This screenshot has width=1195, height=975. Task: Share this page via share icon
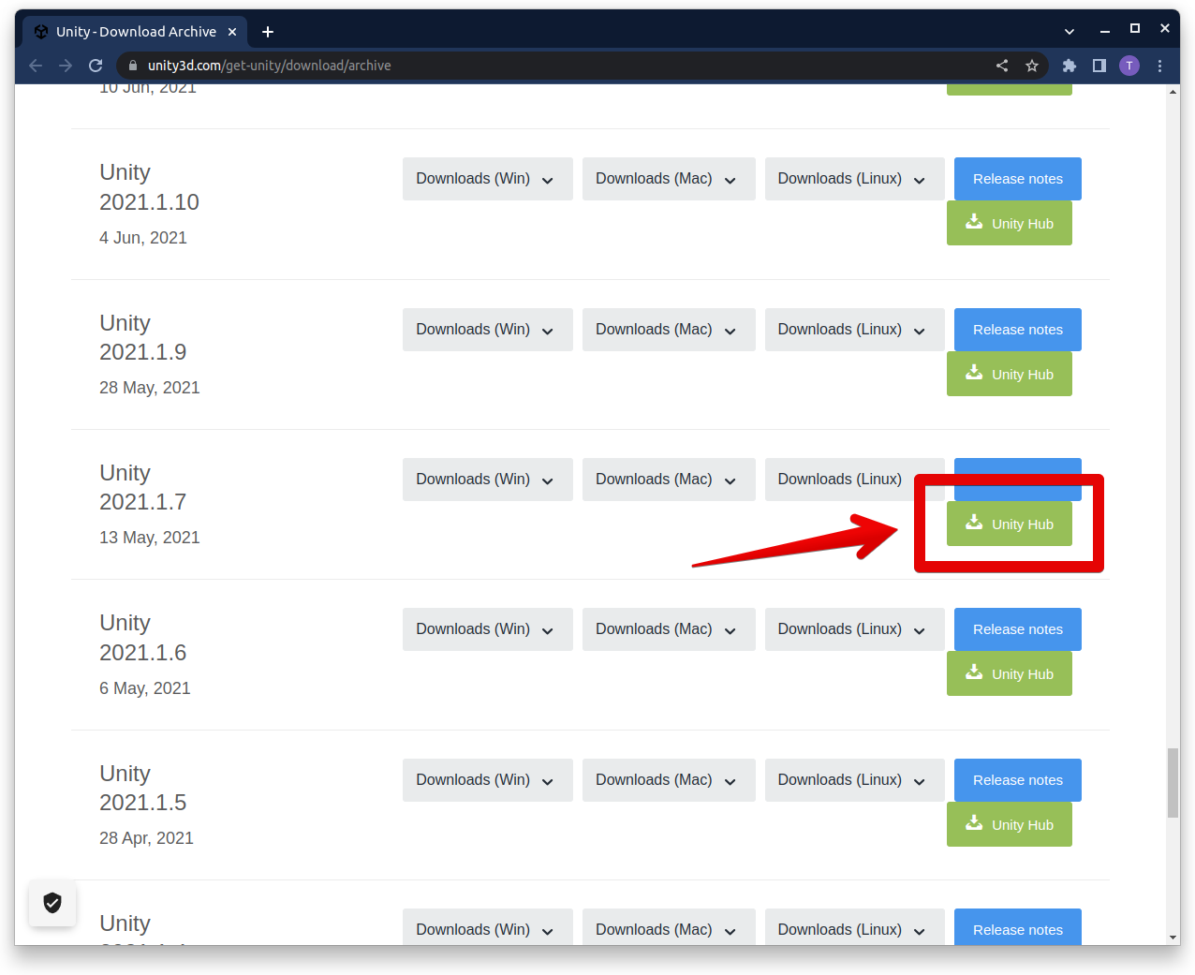coord(1002,66)
